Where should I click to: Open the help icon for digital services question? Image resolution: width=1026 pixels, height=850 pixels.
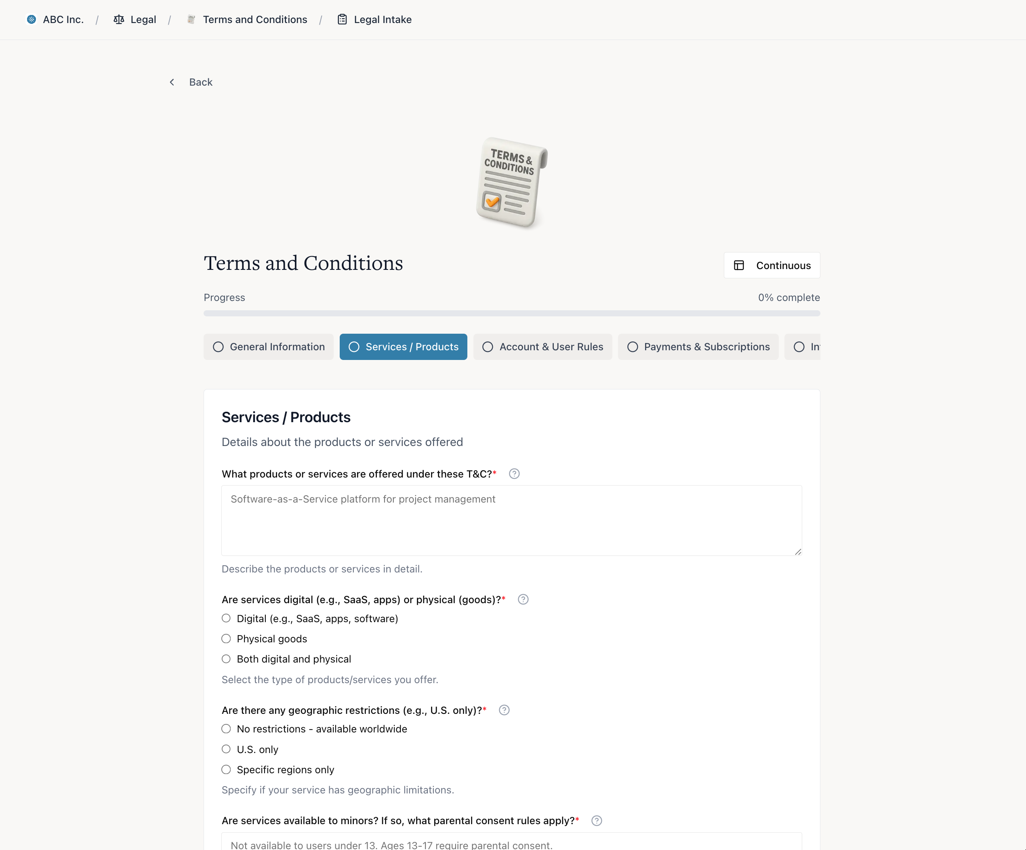pyautogui.click(x=523, y=600)
